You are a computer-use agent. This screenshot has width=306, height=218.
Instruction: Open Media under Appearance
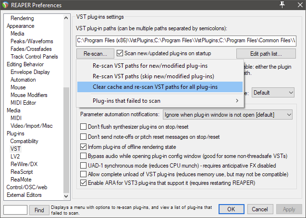click(x=17, y=34)
